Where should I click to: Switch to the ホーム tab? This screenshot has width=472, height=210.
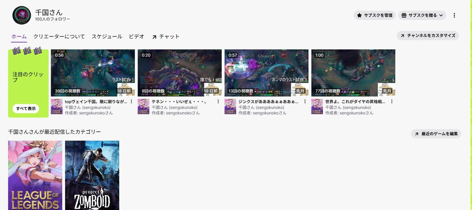[19, 37]
